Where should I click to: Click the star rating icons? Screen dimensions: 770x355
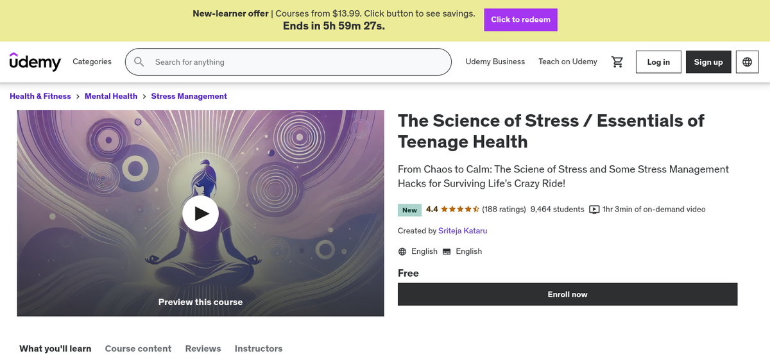click(x=459, y=210)
